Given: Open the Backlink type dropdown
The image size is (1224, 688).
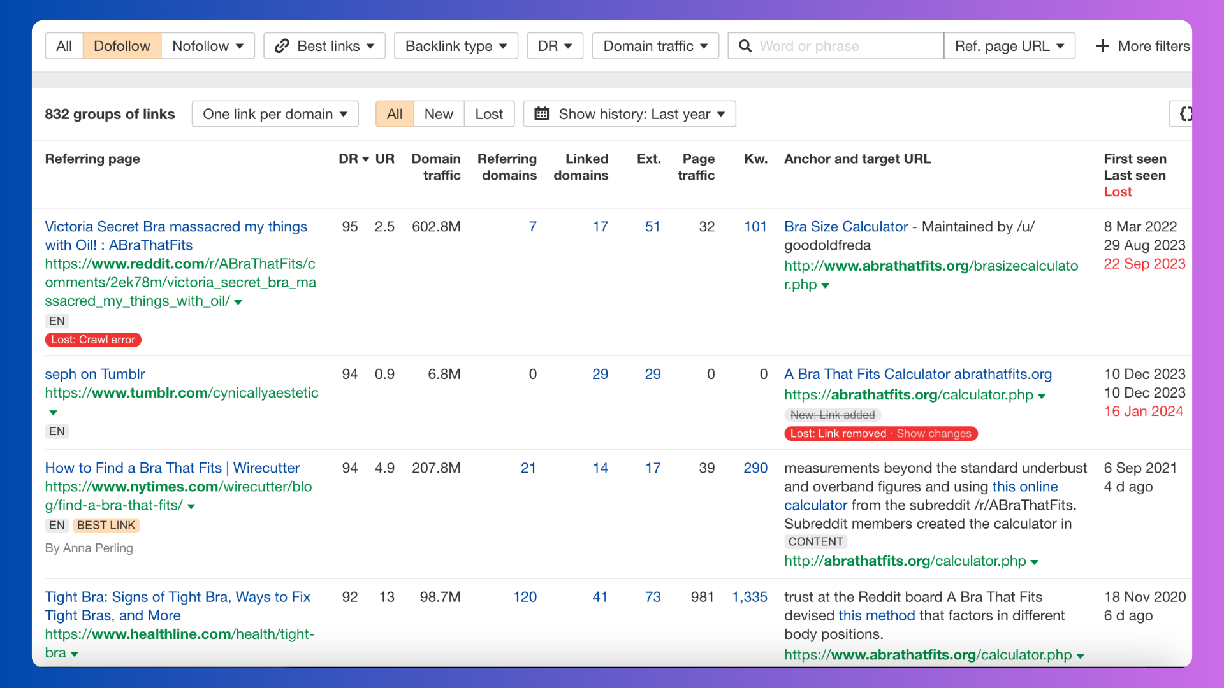Looking at the screenshot, I should 456,46.
